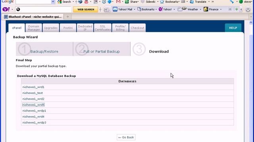Click the gray rectangle icon after Bookmarks

coord(183,2)
